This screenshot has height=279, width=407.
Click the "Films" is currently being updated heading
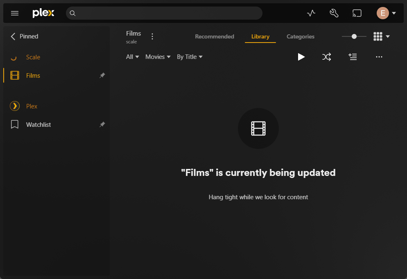(258, 173)
